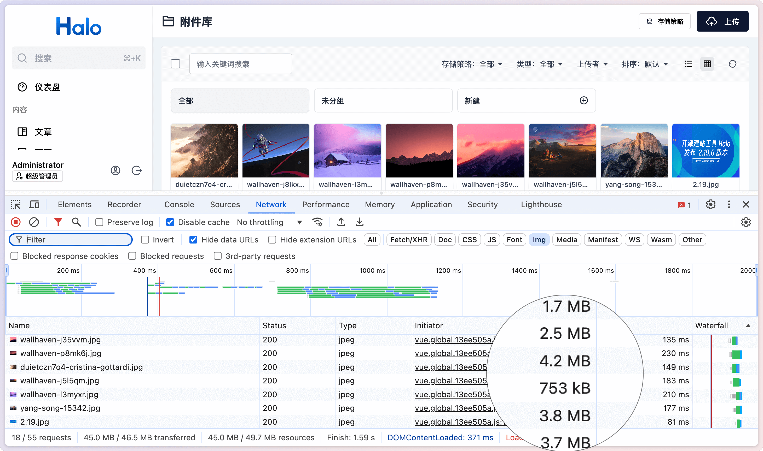Open the Performance tab
This screenshot has width=763, height=451.
click(x=326, y=205)
